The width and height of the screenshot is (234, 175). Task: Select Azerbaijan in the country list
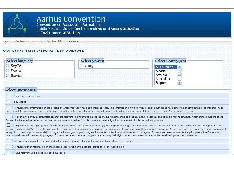coord(166,78)
